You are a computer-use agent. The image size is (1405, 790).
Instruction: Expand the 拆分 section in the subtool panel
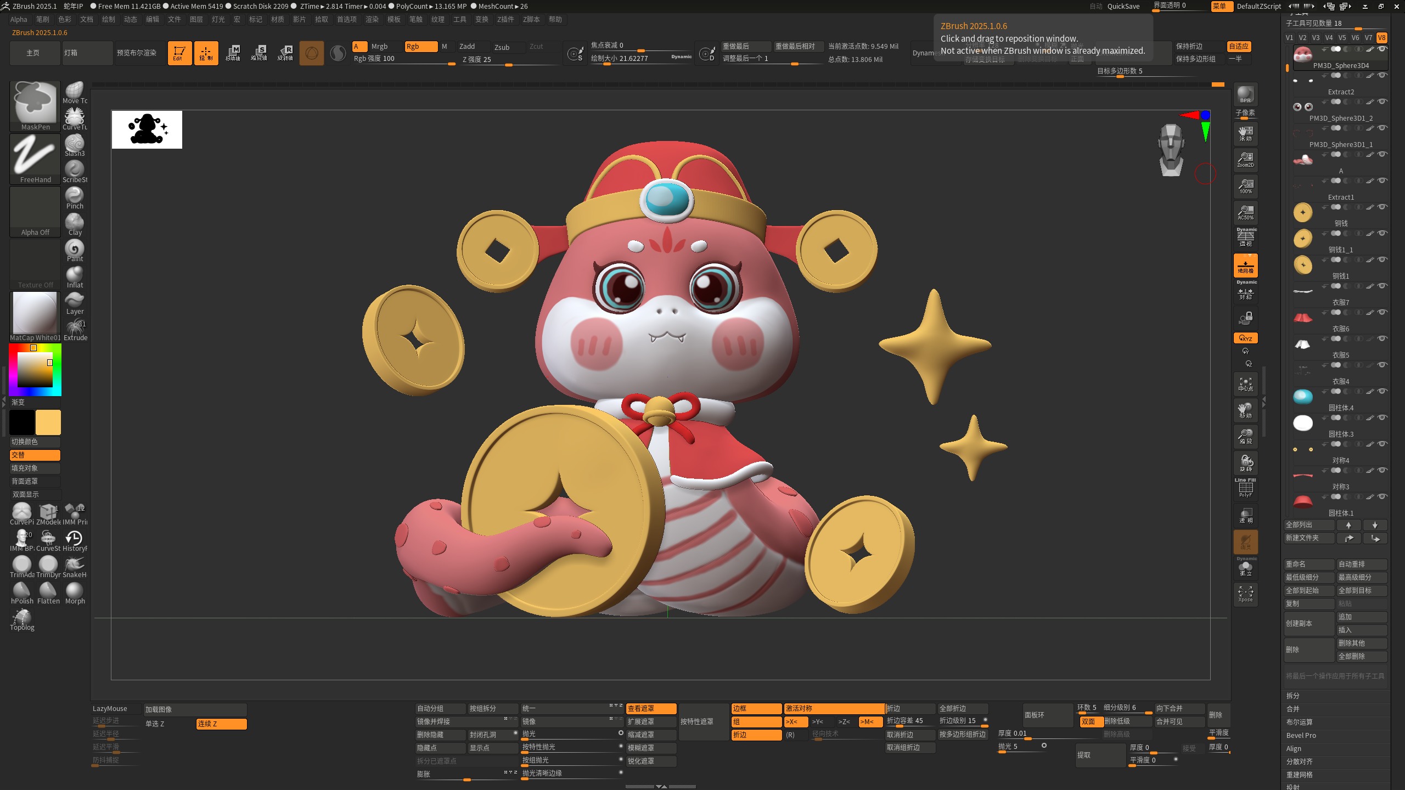point(1293,696)
